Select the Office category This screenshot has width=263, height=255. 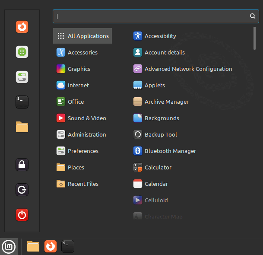point(82,102)
